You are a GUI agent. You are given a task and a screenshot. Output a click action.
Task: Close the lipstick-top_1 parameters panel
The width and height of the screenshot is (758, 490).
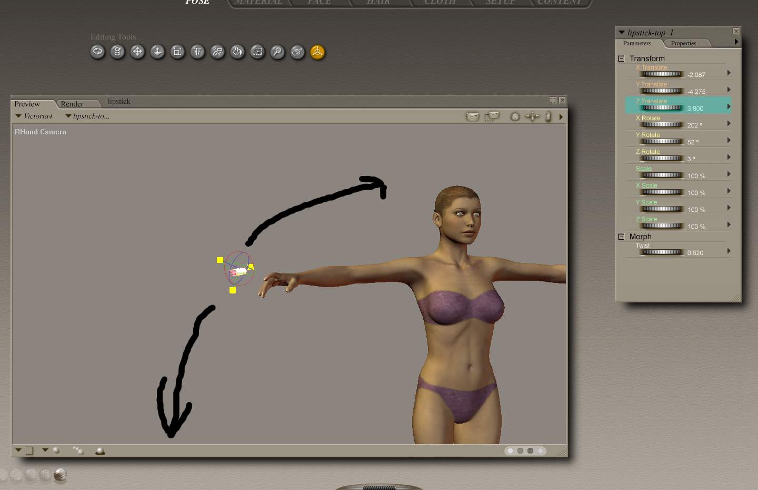(x=736, y=32)
